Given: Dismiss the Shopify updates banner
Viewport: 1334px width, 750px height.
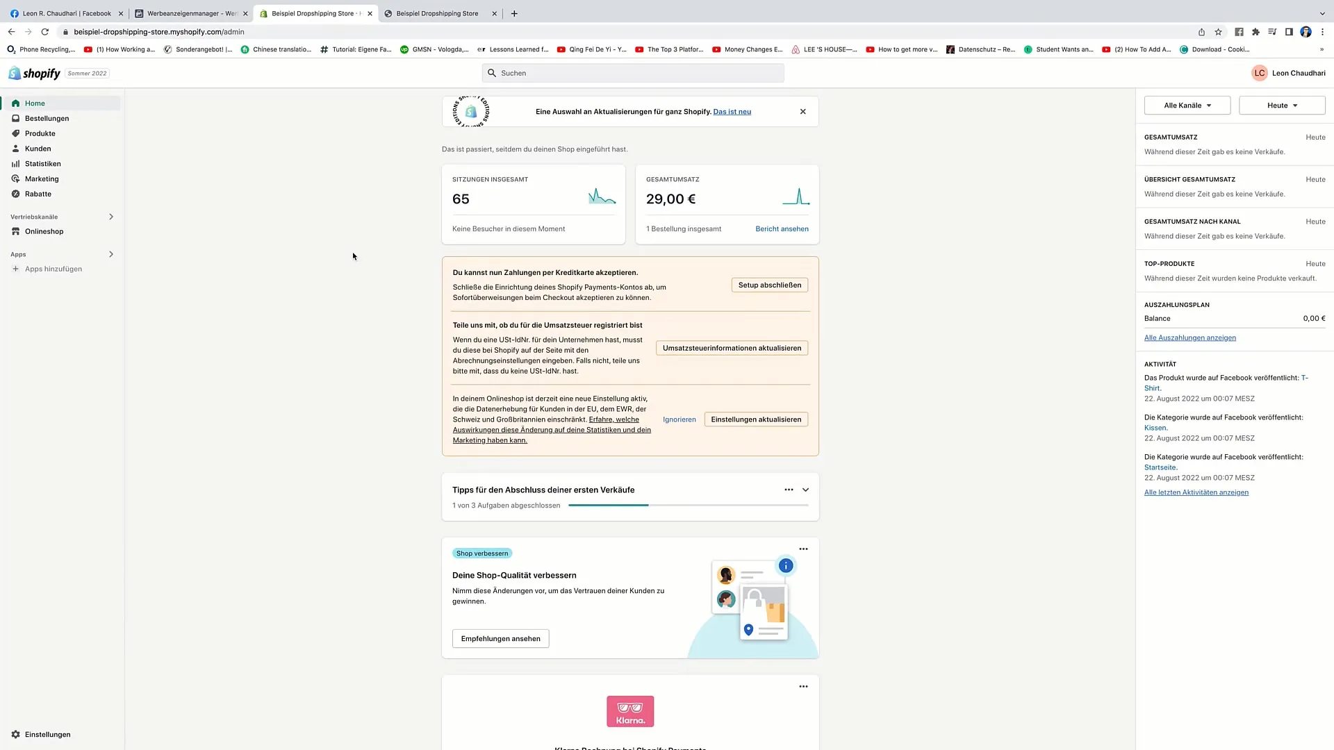Looking at the screenshot, I should tap(803, 111).
